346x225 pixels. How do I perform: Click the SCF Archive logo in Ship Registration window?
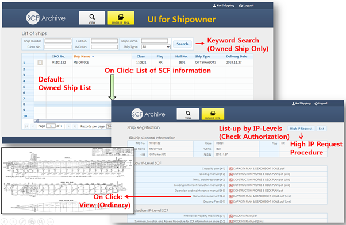pos(148,114)
